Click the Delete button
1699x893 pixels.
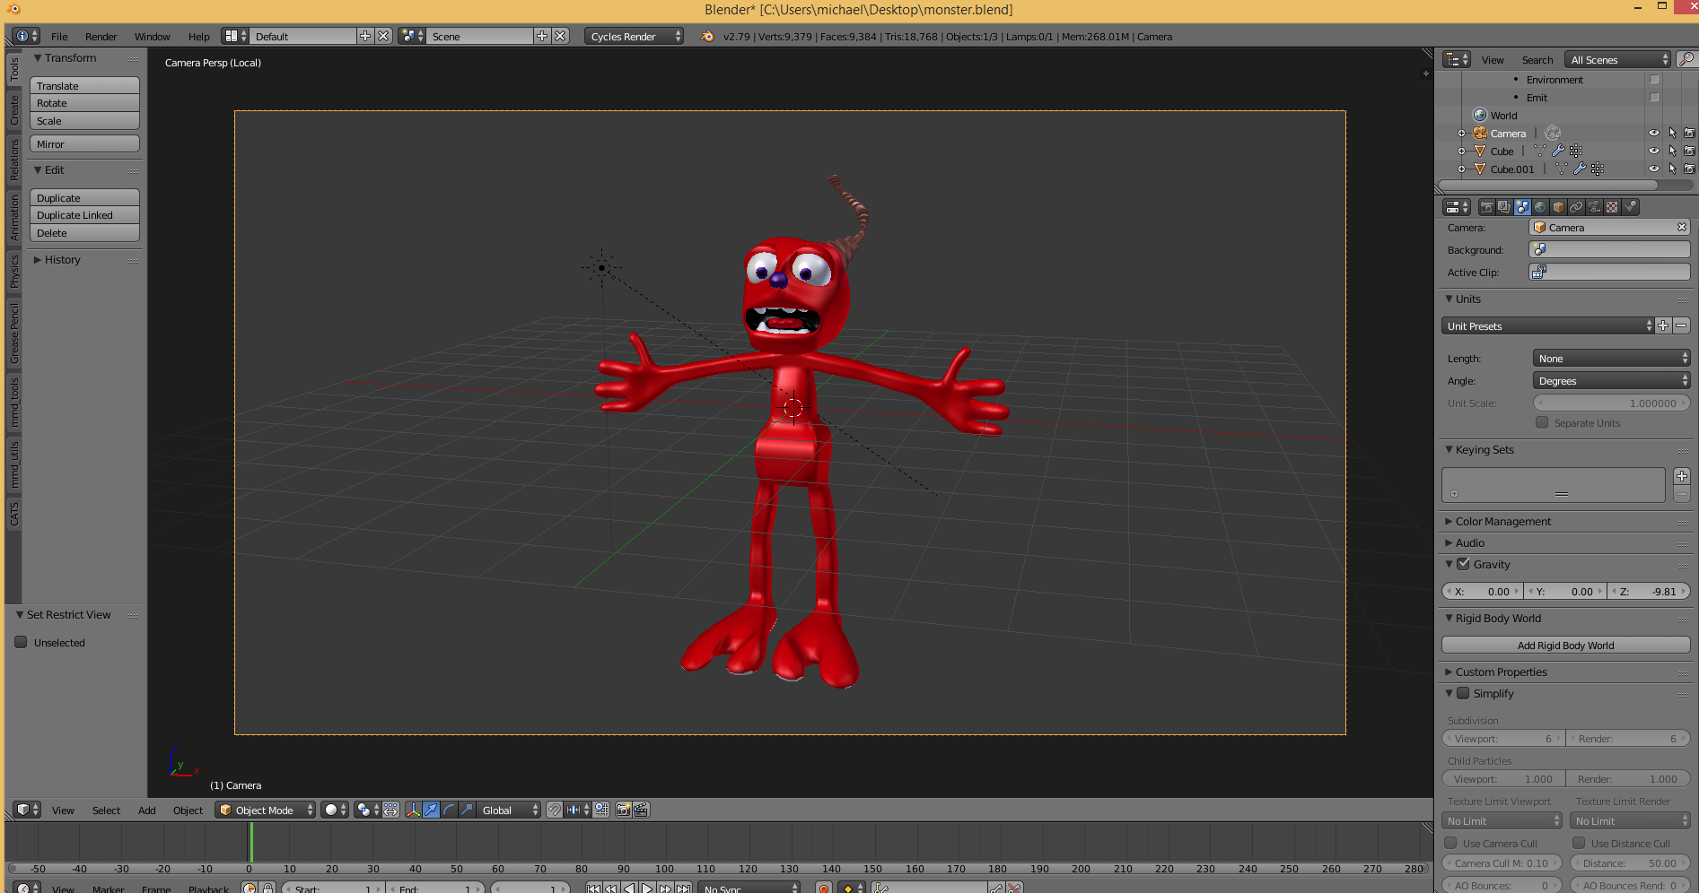tap(84, 233)
